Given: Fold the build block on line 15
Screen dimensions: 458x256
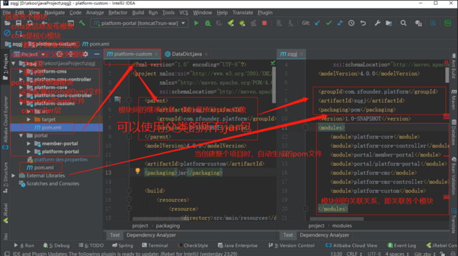Looking at the screenshot, I should 129,191.
